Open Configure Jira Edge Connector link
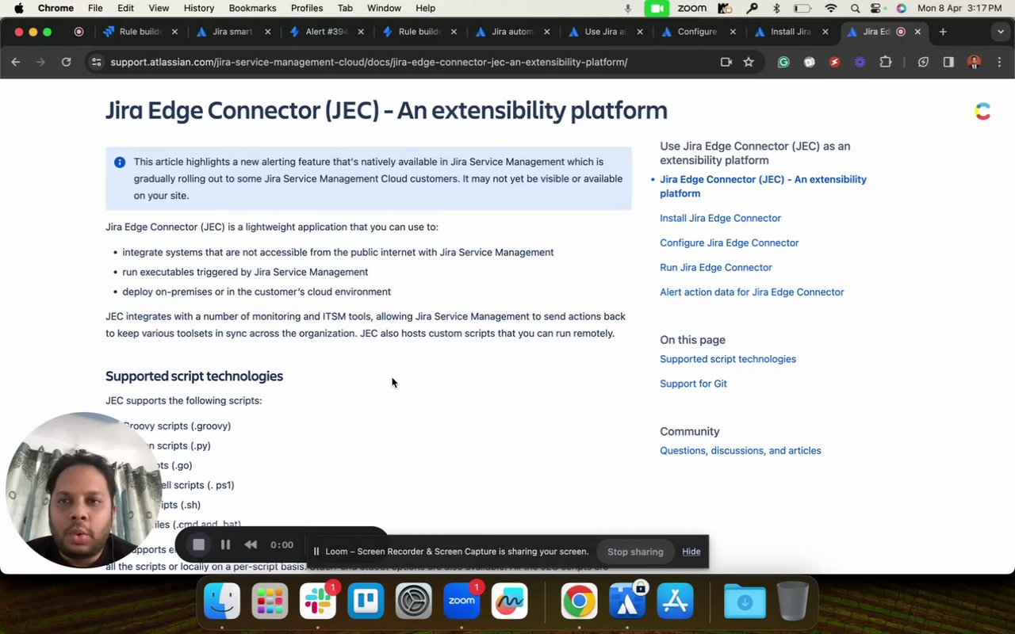The height and width of the screenshot is (634, 1015). pyautogui.click(x=729, y=243)
